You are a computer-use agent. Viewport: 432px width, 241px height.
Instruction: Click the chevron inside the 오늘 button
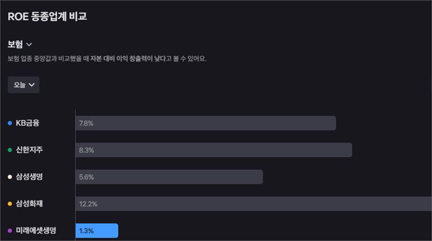(x=32, y=85)
